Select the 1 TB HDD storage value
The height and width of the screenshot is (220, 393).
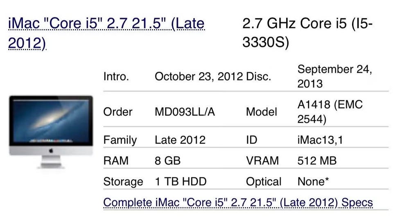181,181
